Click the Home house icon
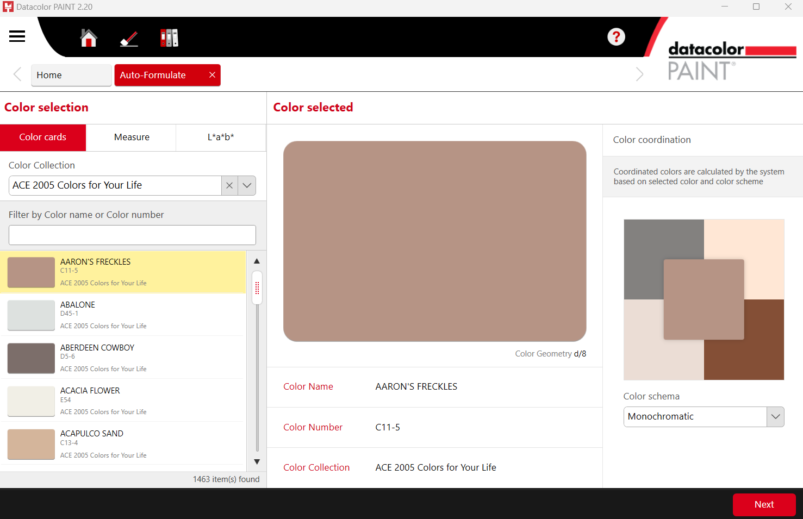Viewport: 803px width, 519px height. pyautogui.click(x=89, y=38)
